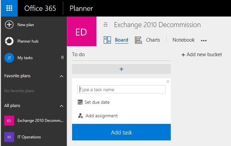Open the more options ellipsis menu
Screen dimensions: 231x146
click(204, 41)
